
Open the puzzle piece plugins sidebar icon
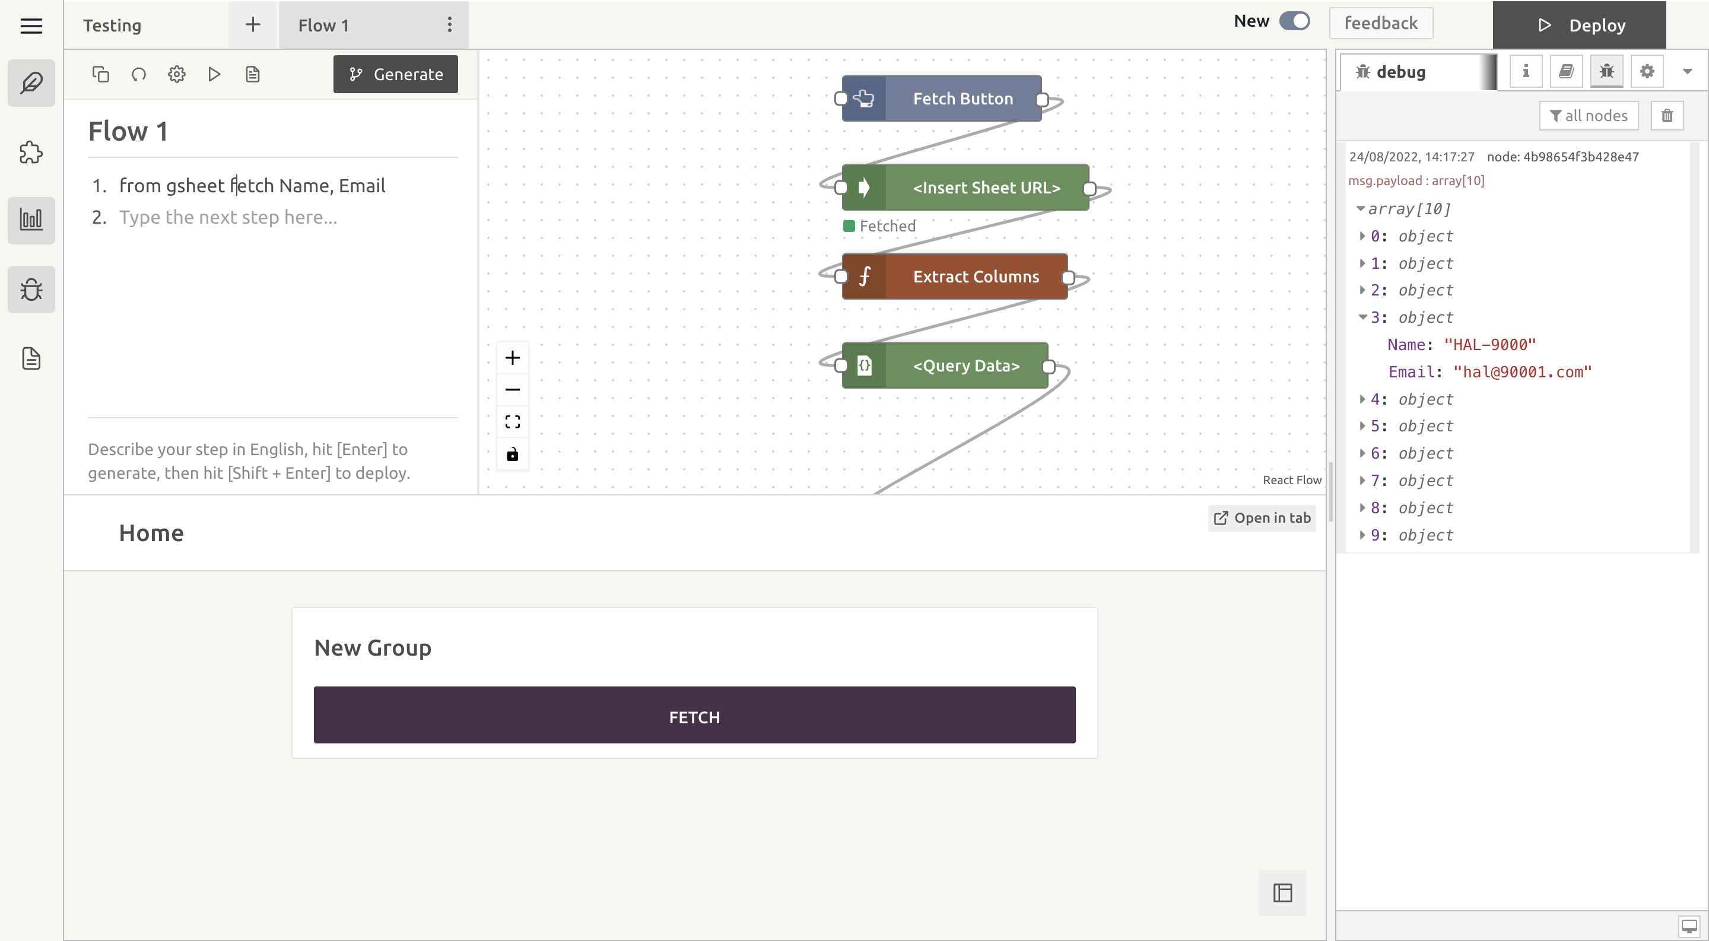click(x=31, y=152)
